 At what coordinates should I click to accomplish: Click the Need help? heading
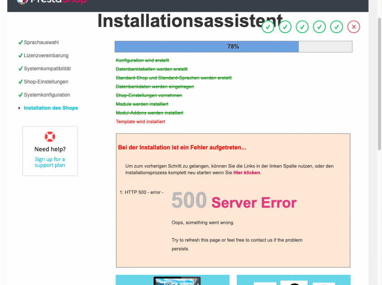point(50,149)
